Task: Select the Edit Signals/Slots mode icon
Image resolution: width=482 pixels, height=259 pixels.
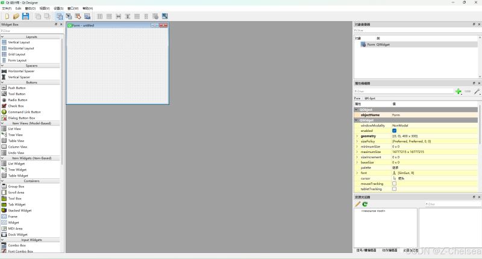Action: pyautogui.click(x=69, y=16)
